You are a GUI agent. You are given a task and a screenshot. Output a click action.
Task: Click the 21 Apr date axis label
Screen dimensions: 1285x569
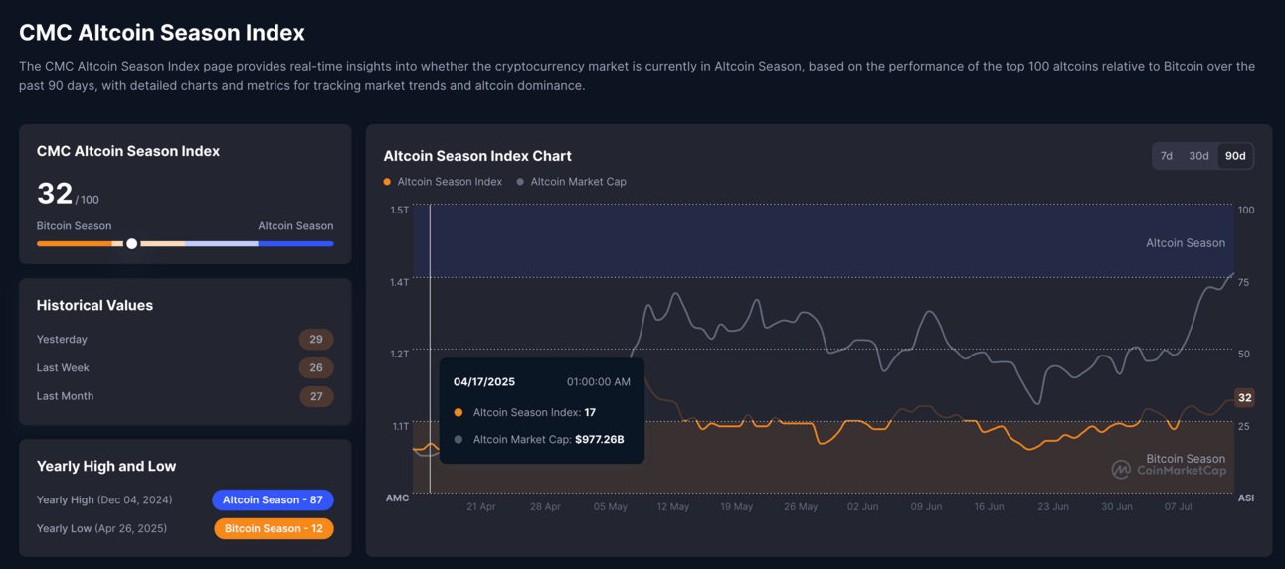click(x=481, y=506)
